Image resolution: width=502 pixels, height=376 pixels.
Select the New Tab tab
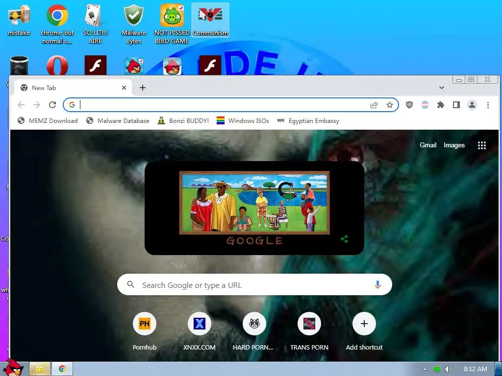point(73,88)
